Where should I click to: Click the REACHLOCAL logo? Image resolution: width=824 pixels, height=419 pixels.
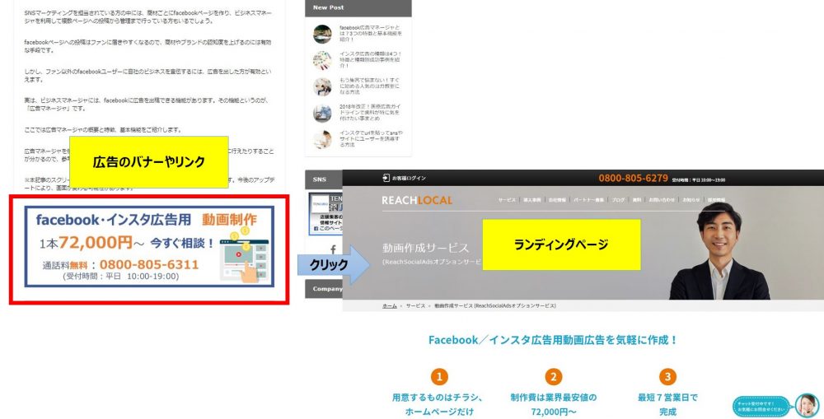(417, 200)
